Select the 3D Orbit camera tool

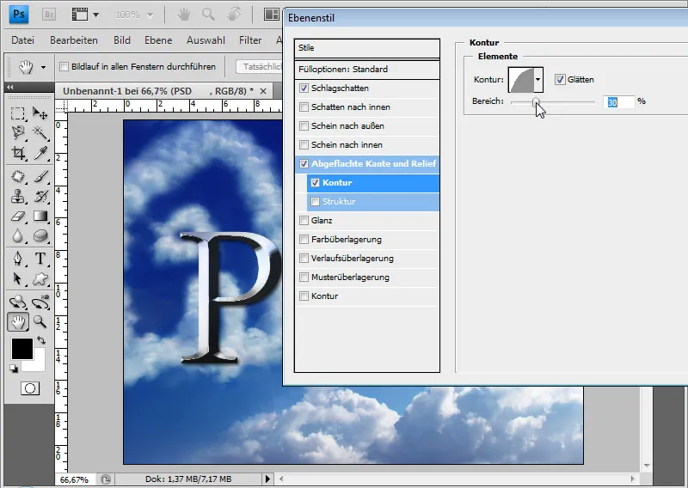click(x=40, y=302)
